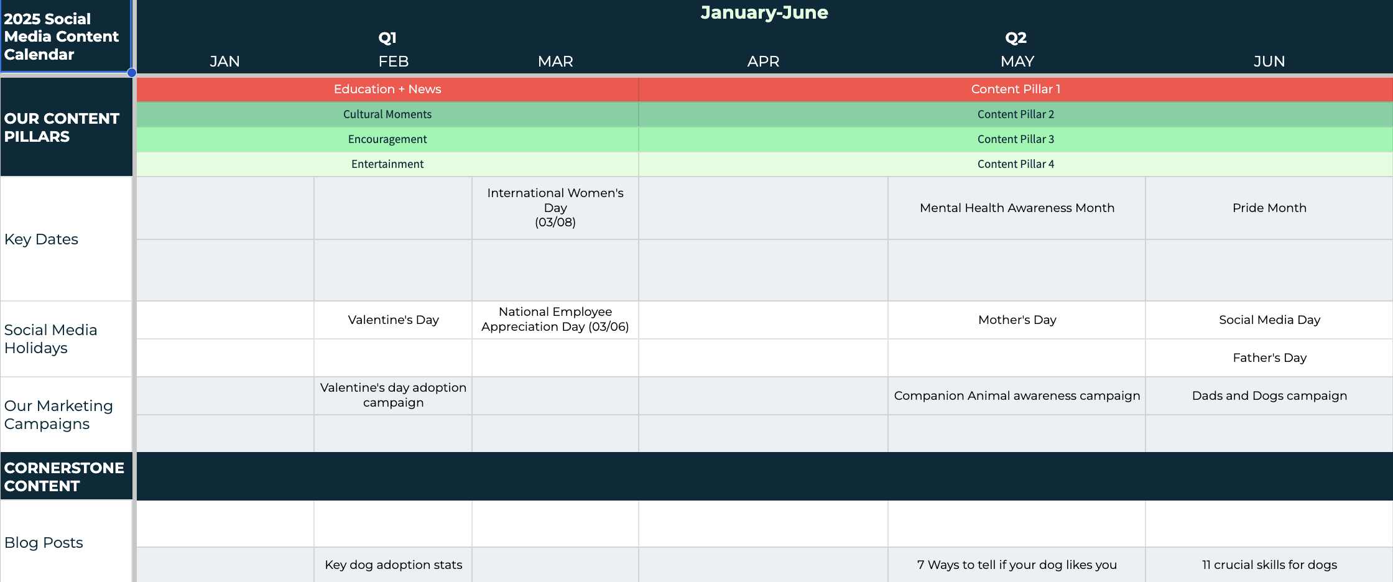
Task: Click the Q1 quarter header
Action: tap(387, 38)
